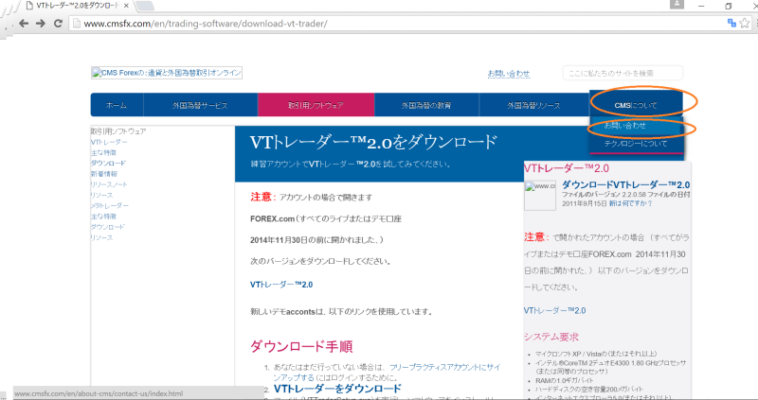Select the 取引用ソフトウェア navigation tab
Screen dimensions: 758x400
[x=316, y=105]
